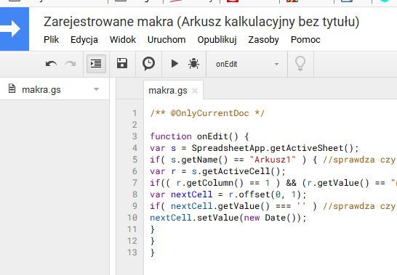Close the makra.gs editor tab

195,91
